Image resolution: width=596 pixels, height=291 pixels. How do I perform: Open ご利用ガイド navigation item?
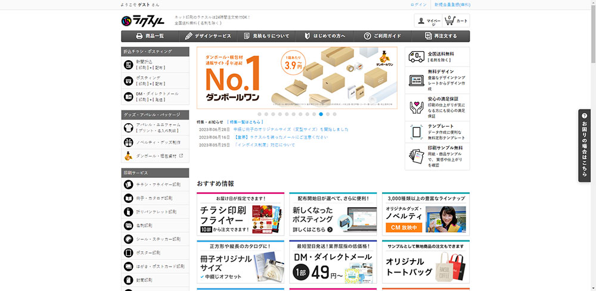coord(383,36)
